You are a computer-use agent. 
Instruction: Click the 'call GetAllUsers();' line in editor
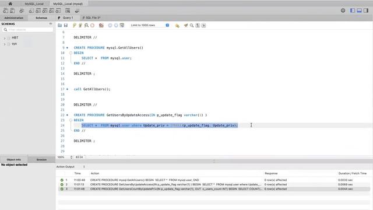pos(92,89)
